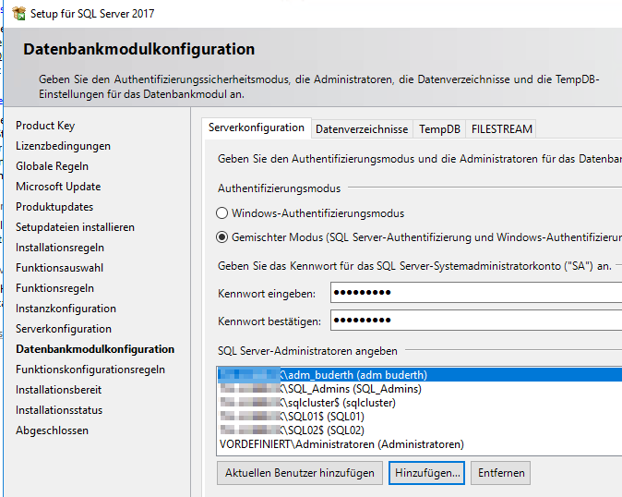Image resolution: width=622 pixels, height=497 pixels.
Task: Switch to the FILESTREAM tab
Action: (x=502, y=129)
